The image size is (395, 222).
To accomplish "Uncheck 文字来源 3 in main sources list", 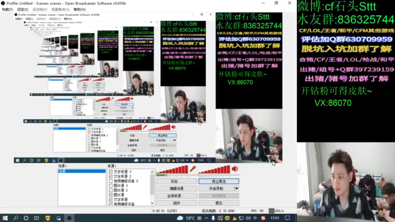I will point(111,172).
